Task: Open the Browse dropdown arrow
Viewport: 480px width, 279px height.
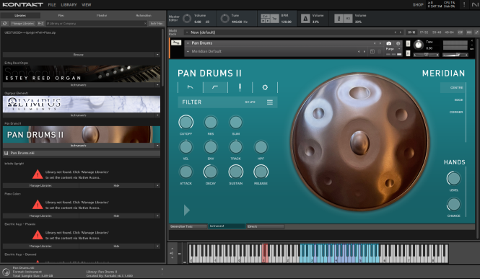Action: click(x=157, y=55)
